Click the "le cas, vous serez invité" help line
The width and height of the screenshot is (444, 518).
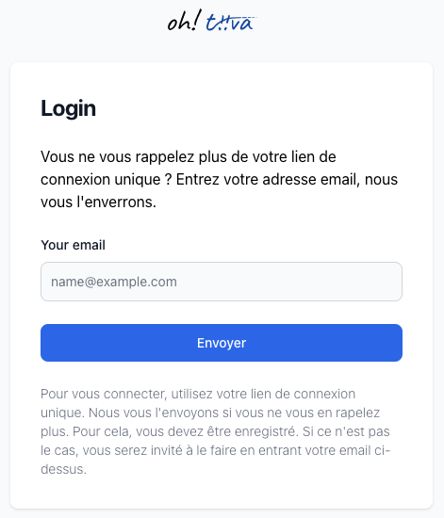point(216,450)
